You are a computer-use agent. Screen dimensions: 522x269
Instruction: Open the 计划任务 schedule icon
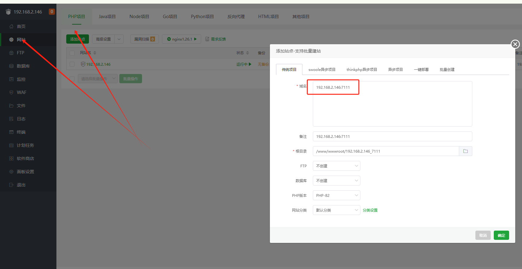pos(11,145)
